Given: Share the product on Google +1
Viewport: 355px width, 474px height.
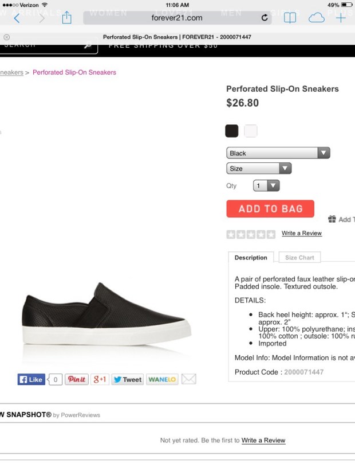Looking at the screenshot, I should [x=100, y=379].
